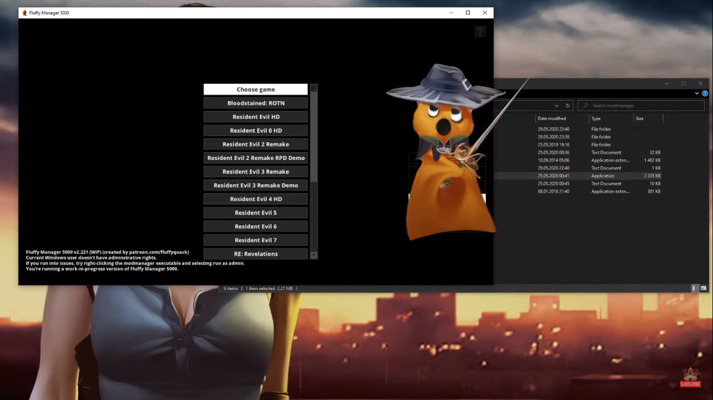Screen dimensions: 713x400
Task: Click '1 item selected 2.27 MB' status text
Action: (269, 289)
